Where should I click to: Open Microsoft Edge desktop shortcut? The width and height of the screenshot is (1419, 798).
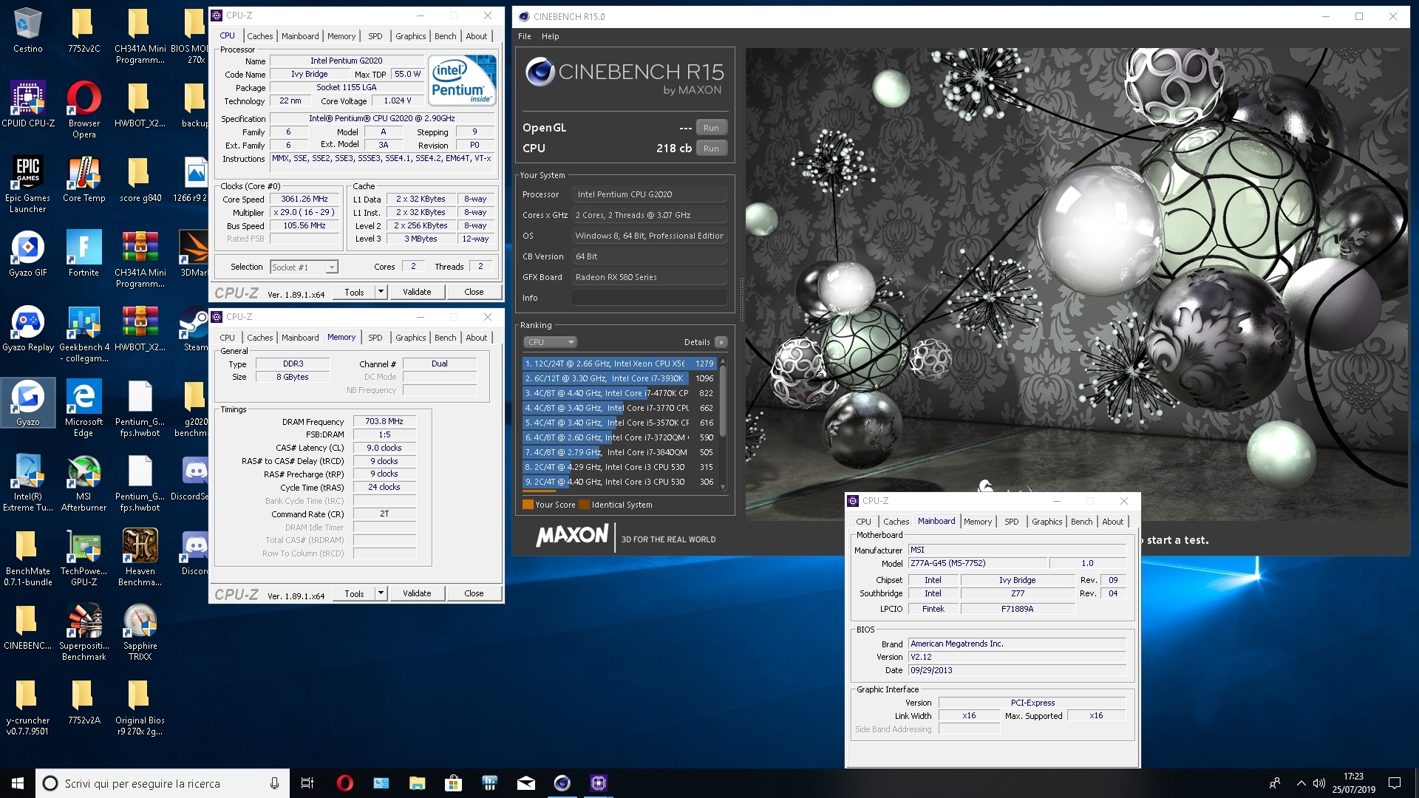[x=84, y=409]
